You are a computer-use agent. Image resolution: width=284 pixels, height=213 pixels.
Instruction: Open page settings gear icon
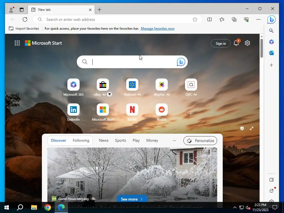coord(247,43)
